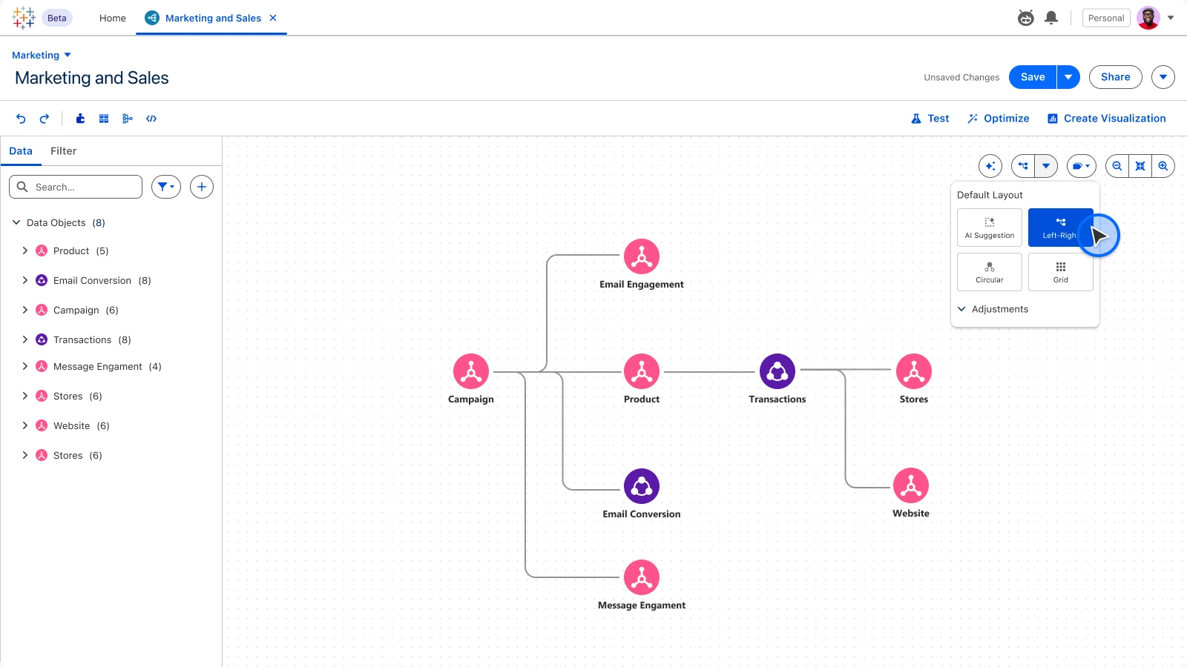Select the Campaign node on canvas
This screenshot has height=667, width=1187.
tap(471, 372)
